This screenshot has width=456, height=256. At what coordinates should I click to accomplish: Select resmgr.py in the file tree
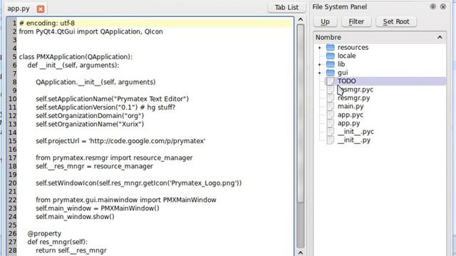tap(353, 98)
